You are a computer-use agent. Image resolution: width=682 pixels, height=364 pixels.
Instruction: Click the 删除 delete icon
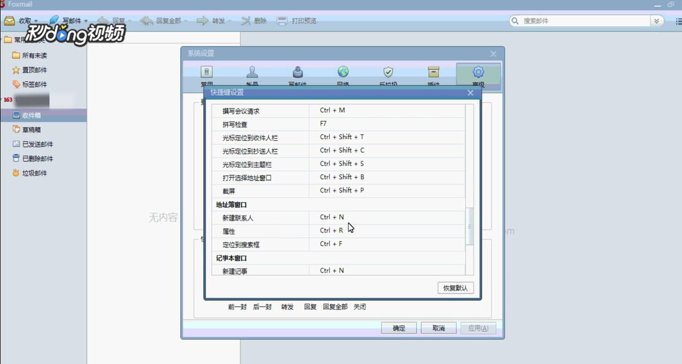click(246, 20)
